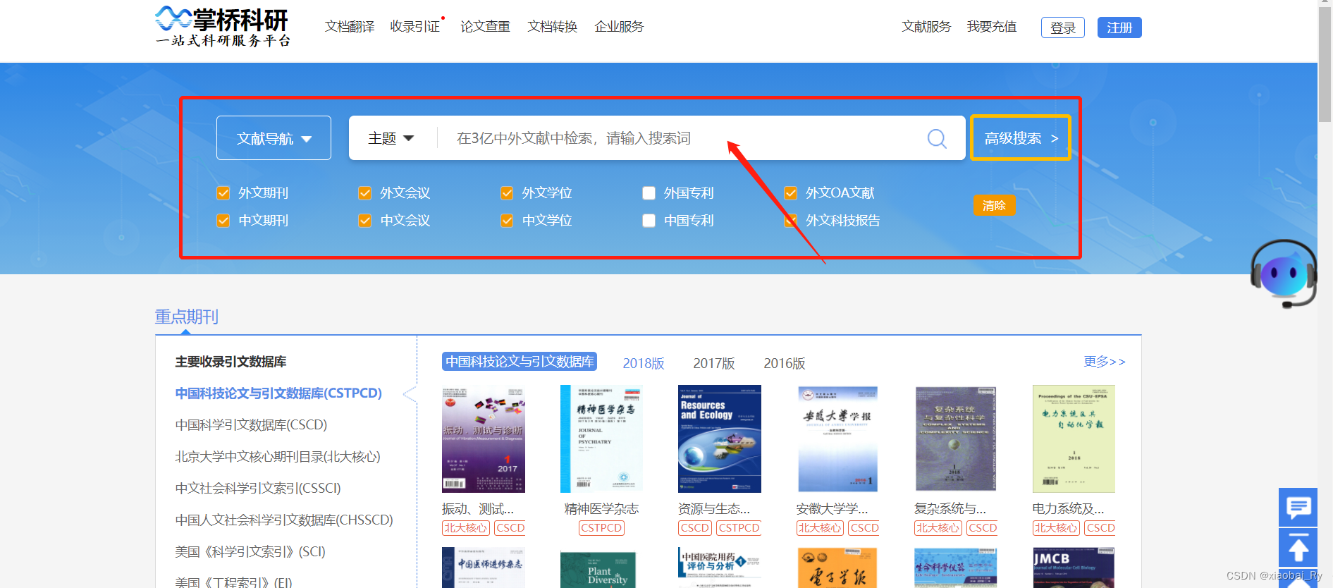This screenshot has height=588, width=1333.
Task: Open 文献服务 menu
Action: click(x=926, y=27)
